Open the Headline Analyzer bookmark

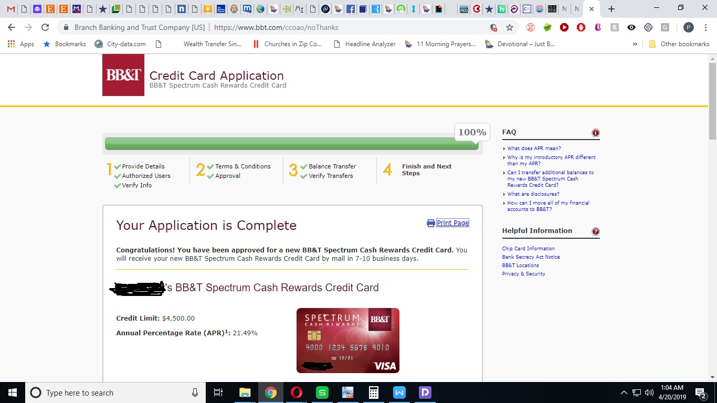coord(365,44)
